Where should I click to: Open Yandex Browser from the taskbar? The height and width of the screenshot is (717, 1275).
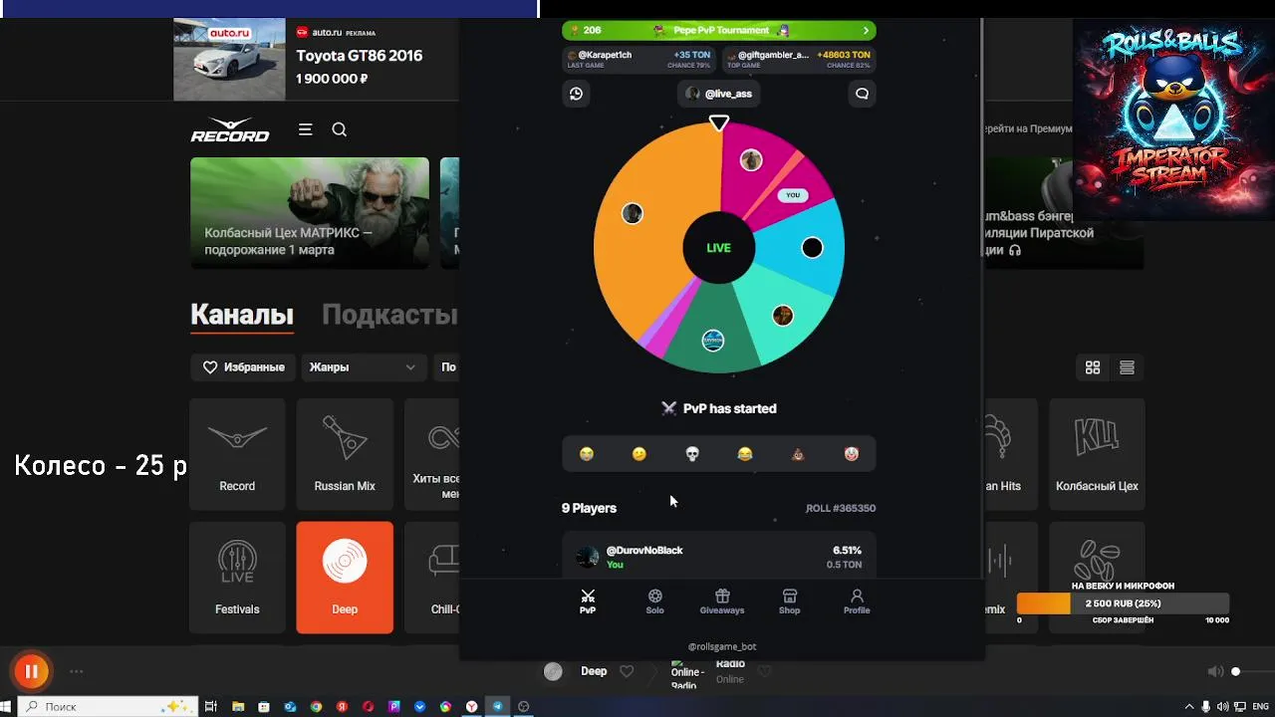[x=471, y=706]
